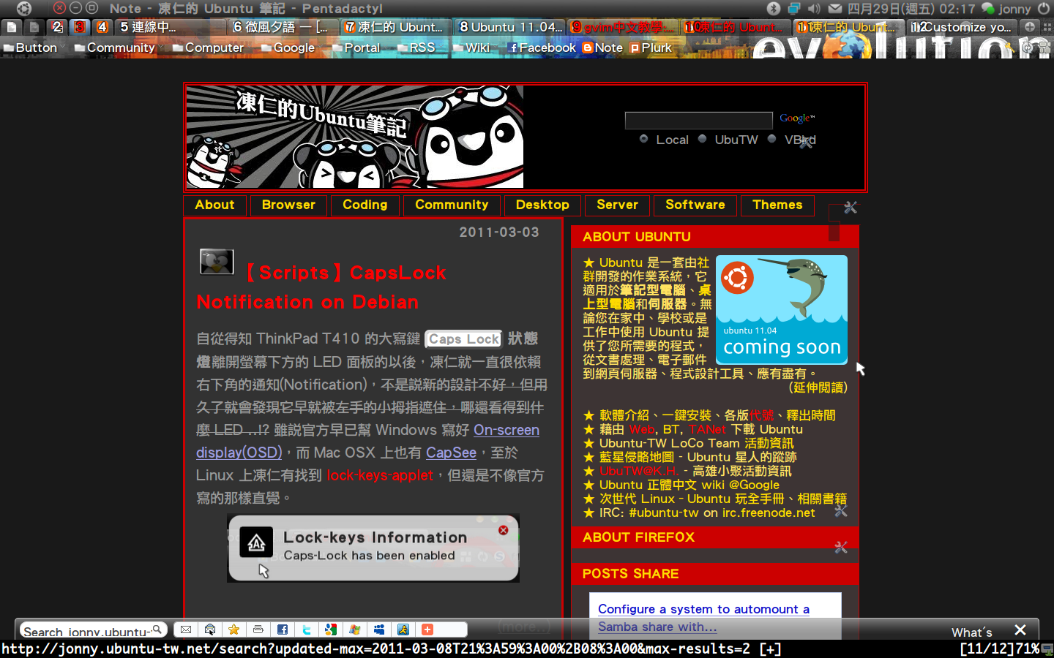The width and height of the screenshot is (1054, 658).
Task: Click the new tab plus button
Action: click(1030, 26)
